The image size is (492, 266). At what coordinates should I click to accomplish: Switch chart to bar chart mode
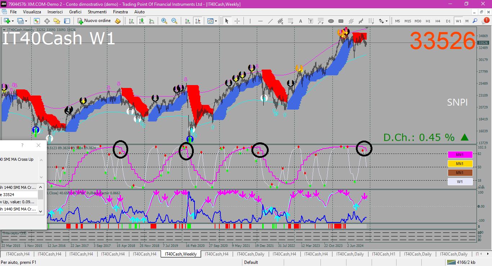(131, 21)
